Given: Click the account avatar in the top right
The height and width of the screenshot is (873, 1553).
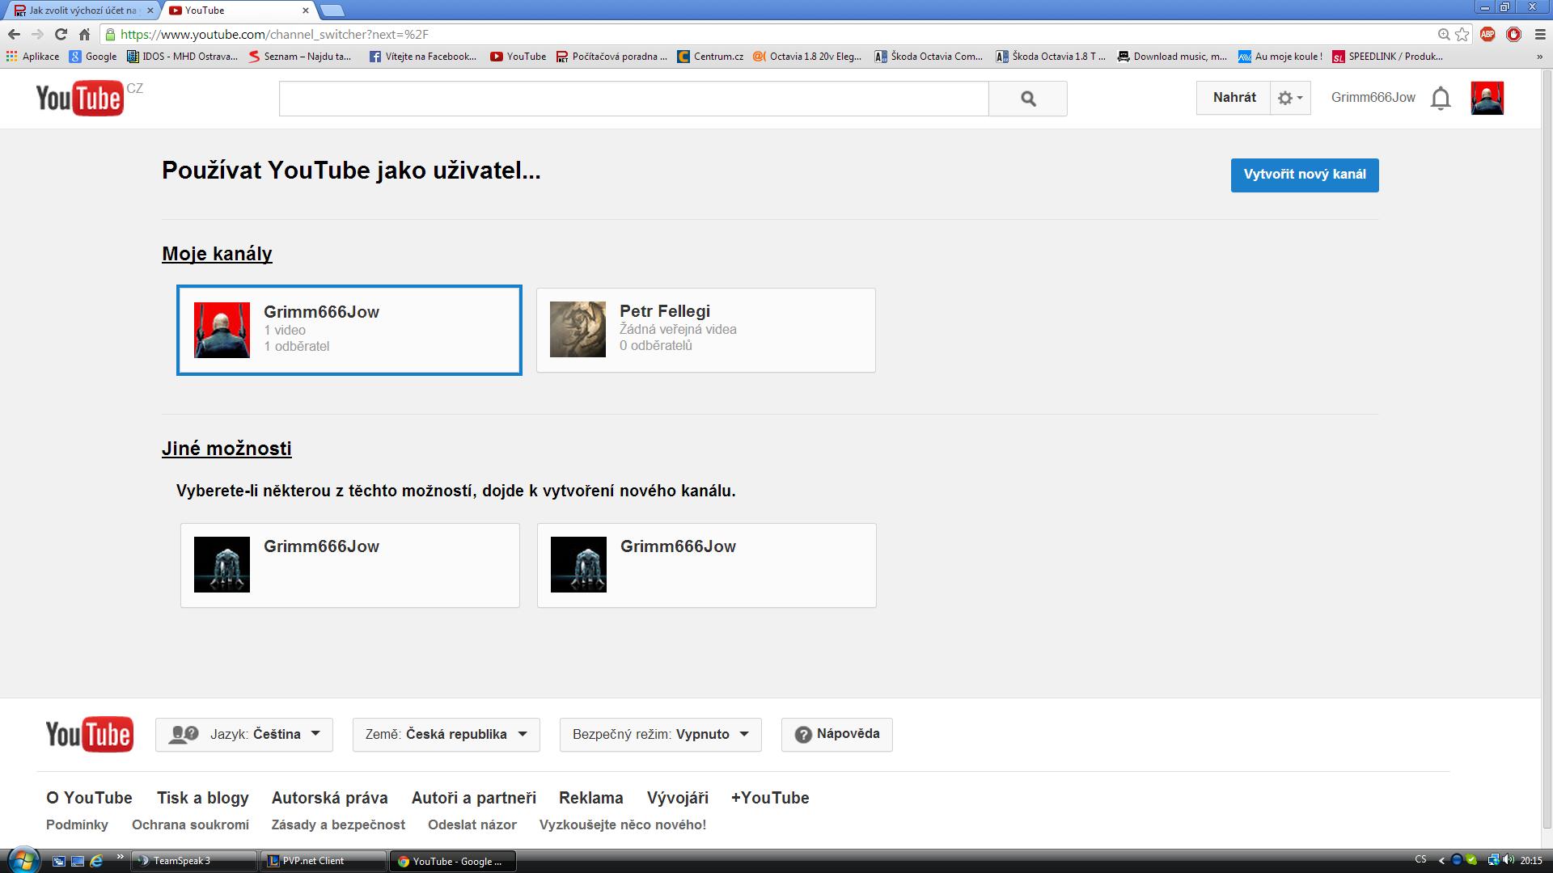Looking at the screenshot, I should click(1487, 99).
